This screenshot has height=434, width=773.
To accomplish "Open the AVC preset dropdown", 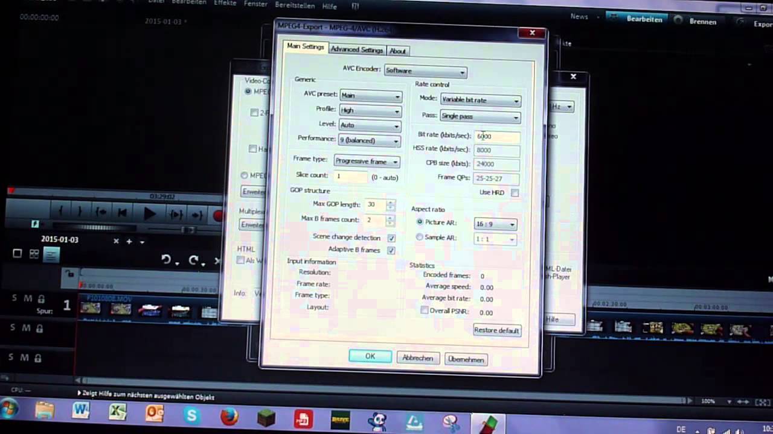I will [370, 95].
